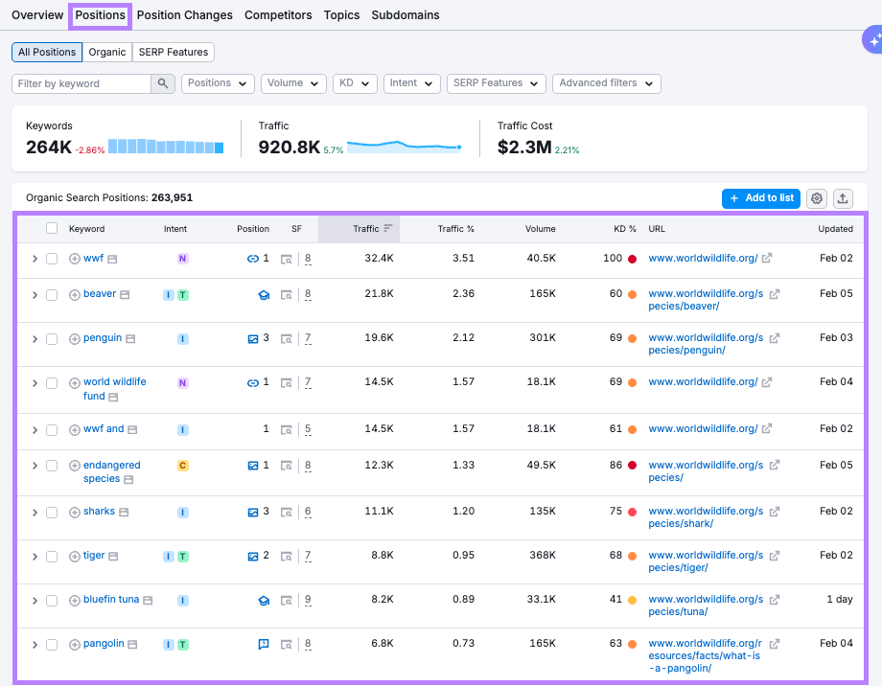The height and width of the screenshot is (686, 882).
Task: Expand the Advanced filters dropdown
Action: point(606,84)
